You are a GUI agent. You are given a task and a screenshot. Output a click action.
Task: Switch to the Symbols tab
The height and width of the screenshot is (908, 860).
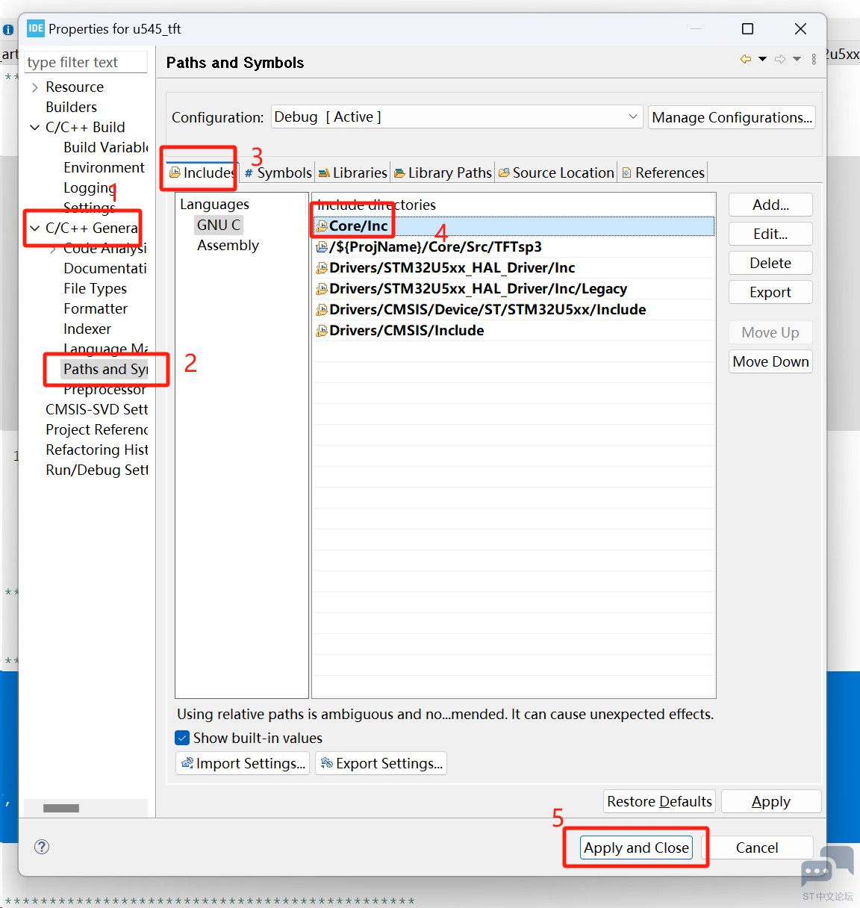tap(278, 172)
